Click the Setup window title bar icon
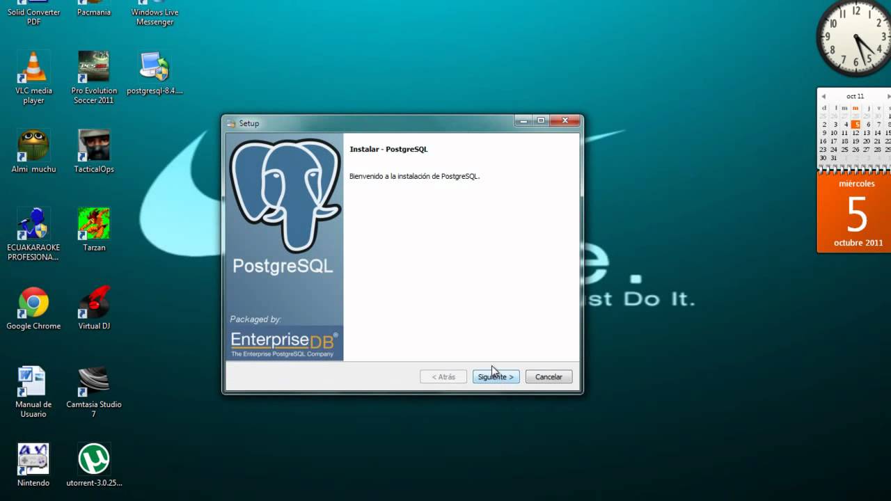 pyautogui.click(x=232, y=123)
